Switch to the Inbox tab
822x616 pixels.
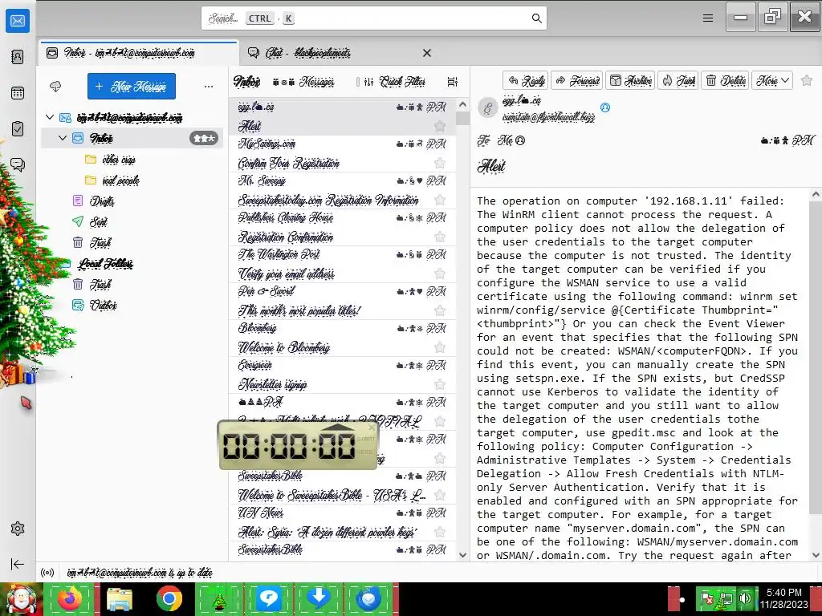coord(139,53)
